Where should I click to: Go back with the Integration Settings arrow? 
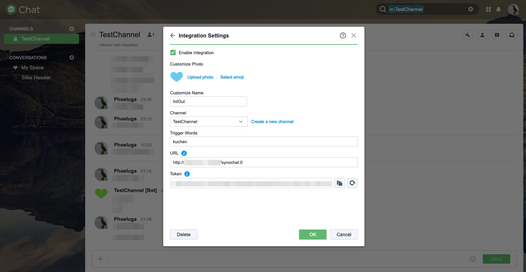click(173, 35)
